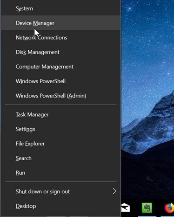174x217 pixels.
Task: Show the Desktop via menu entry
Action: point(61,206)
